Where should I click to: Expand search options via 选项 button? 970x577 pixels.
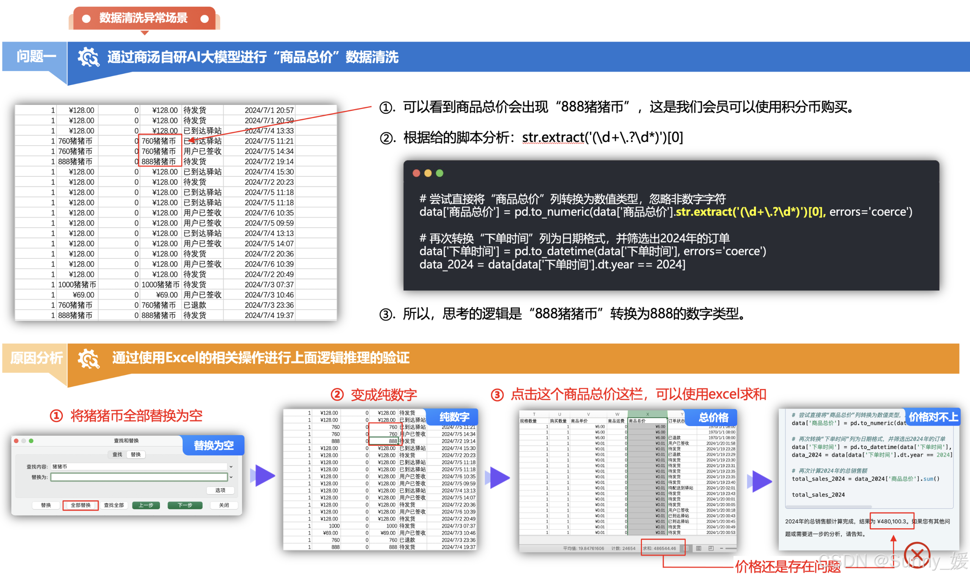pos(220,491)
